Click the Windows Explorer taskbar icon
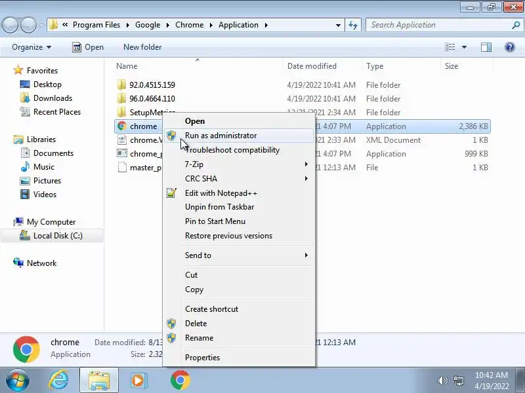This screenshot has width=525, height=393. click(x=99, y=380)
